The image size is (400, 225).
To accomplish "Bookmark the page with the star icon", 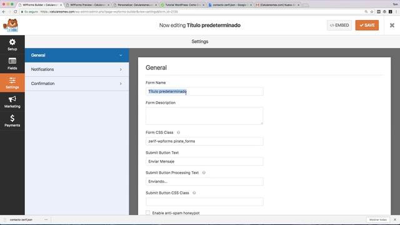I will pos(372,12).
